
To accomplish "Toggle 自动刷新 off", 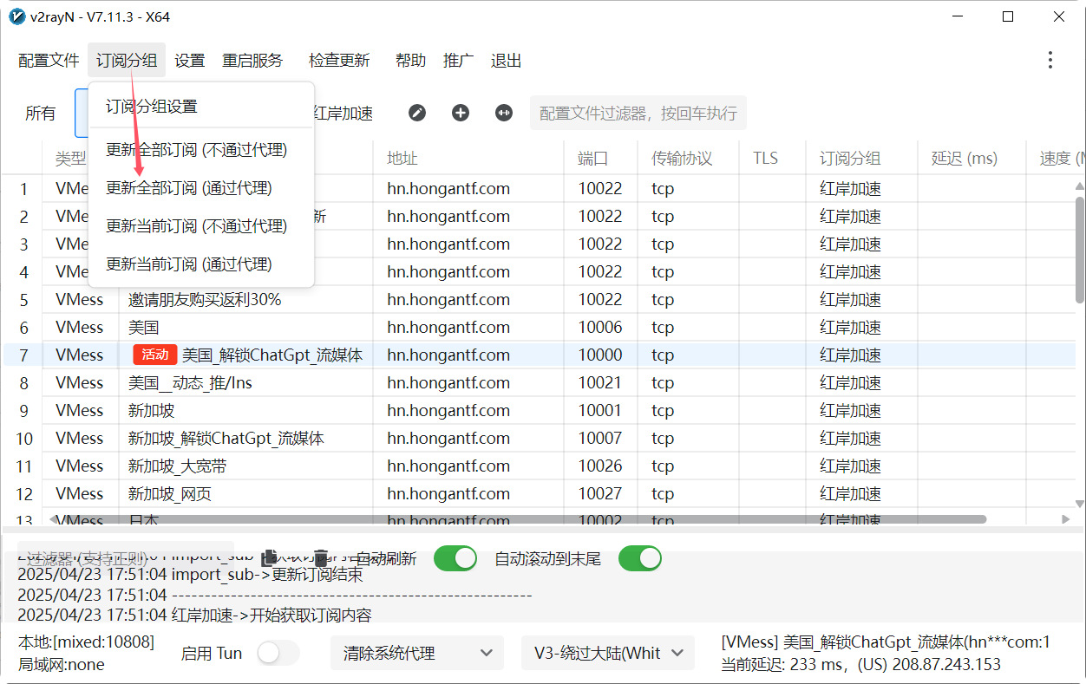I will [x=455, y=558].
